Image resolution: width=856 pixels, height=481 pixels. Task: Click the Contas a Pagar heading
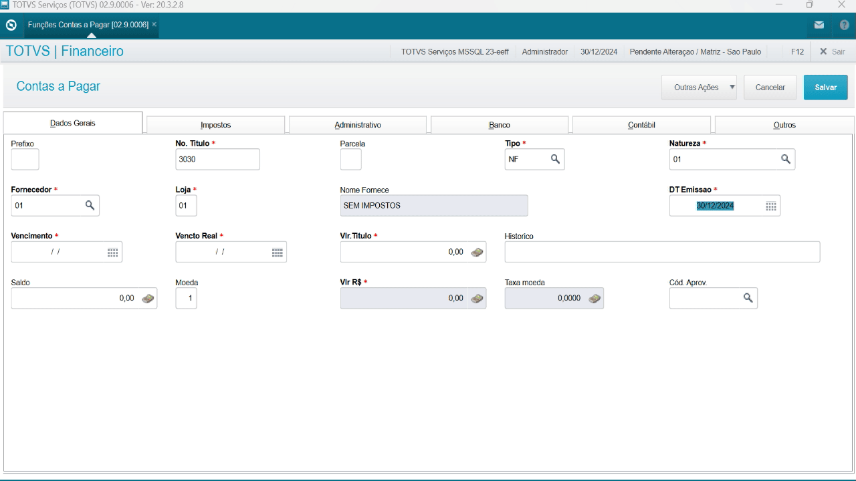[58, 86]
